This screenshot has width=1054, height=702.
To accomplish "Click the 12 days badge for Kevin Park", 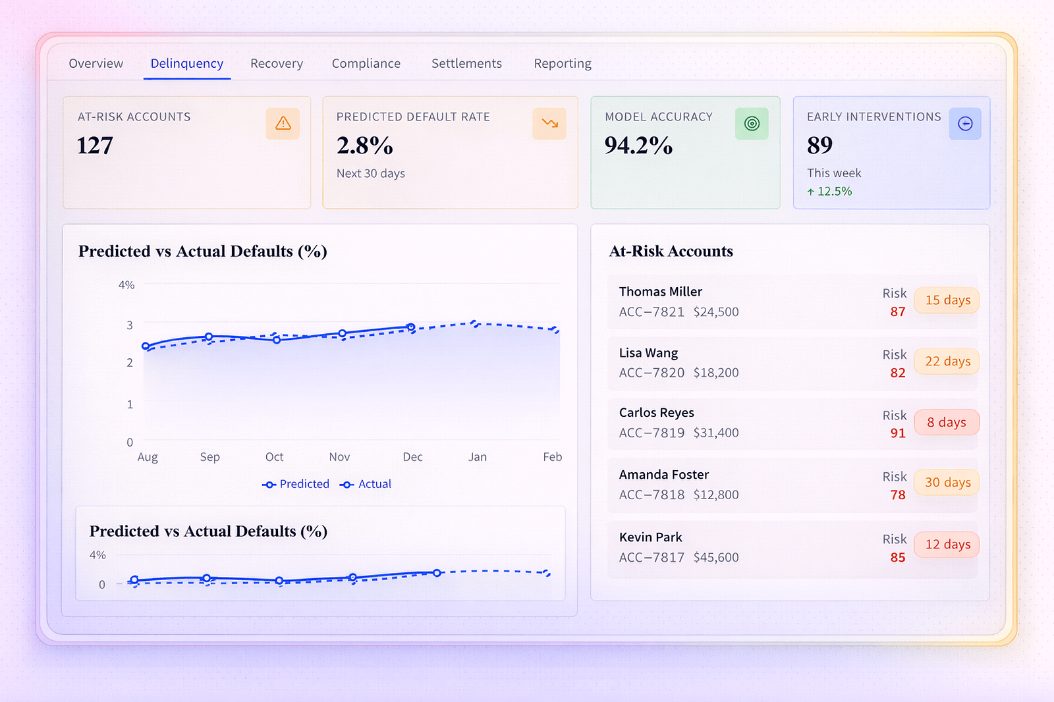I will point(947,545).
